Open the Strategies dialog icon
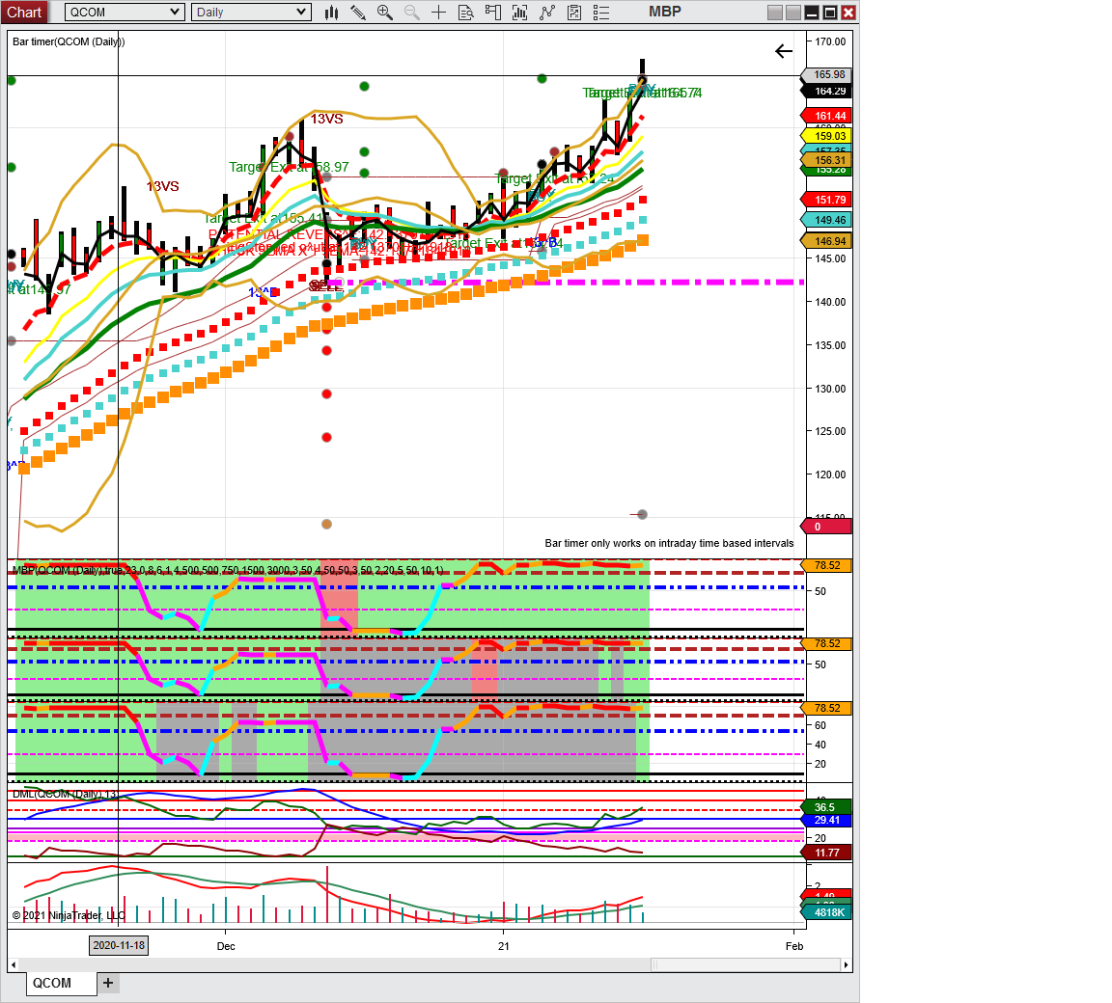Image resolution: width=1112 pixels, height=1003 pixels. pyautogui.click(x=573, y=12)
